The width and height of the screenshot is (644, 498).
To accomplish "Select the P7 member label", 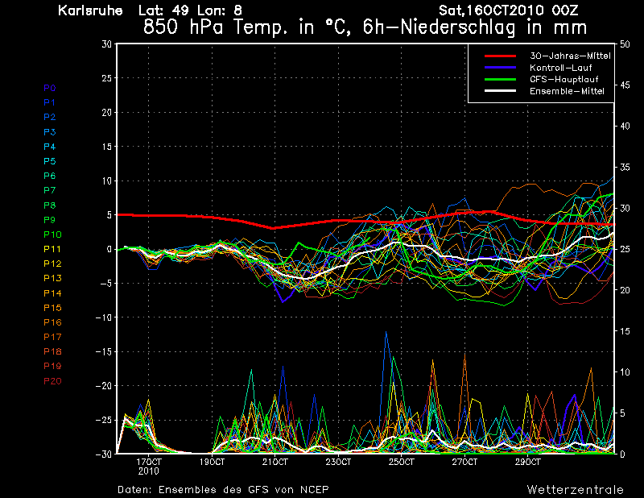I will [x=50, y=190].
